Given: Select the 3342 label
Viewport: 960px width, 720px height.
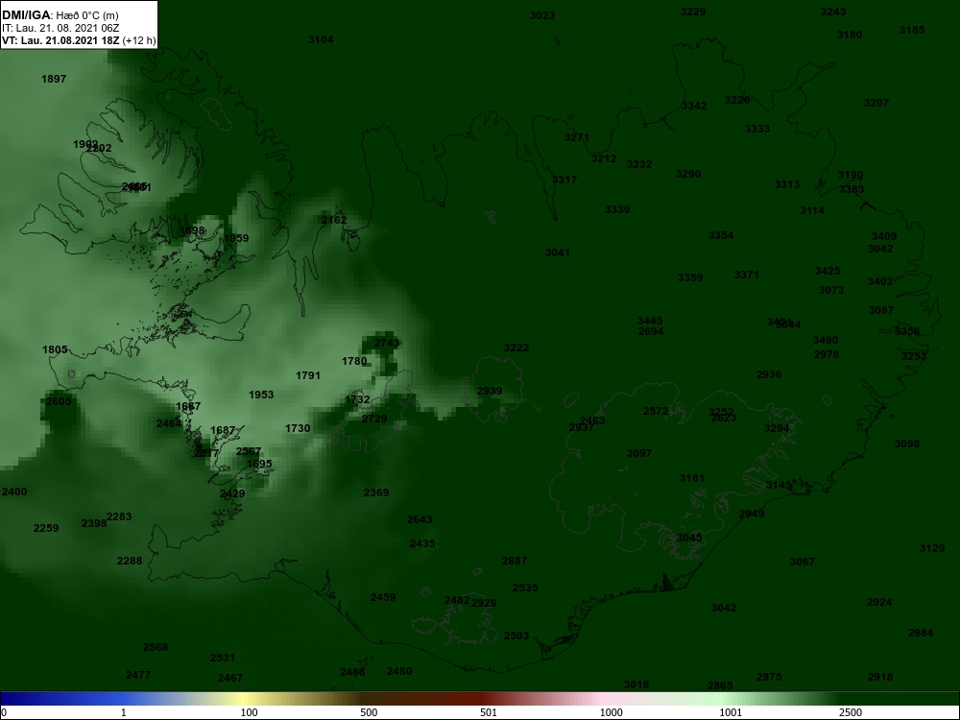Looking at the screenshot, I should pyautogui.click(x=694, y=106).
